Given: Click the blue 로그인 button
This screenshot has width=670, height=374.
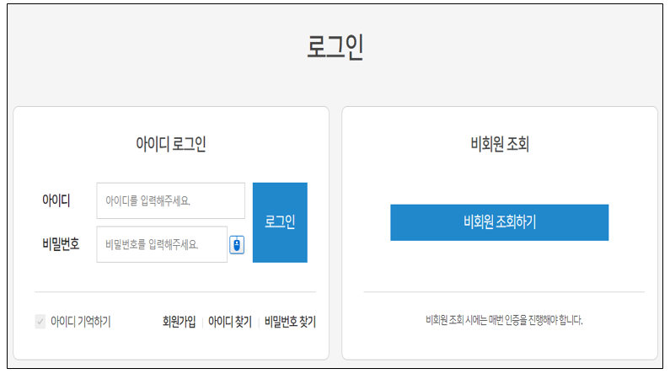Looking at the screenshot, I should [x=280, y=222].
